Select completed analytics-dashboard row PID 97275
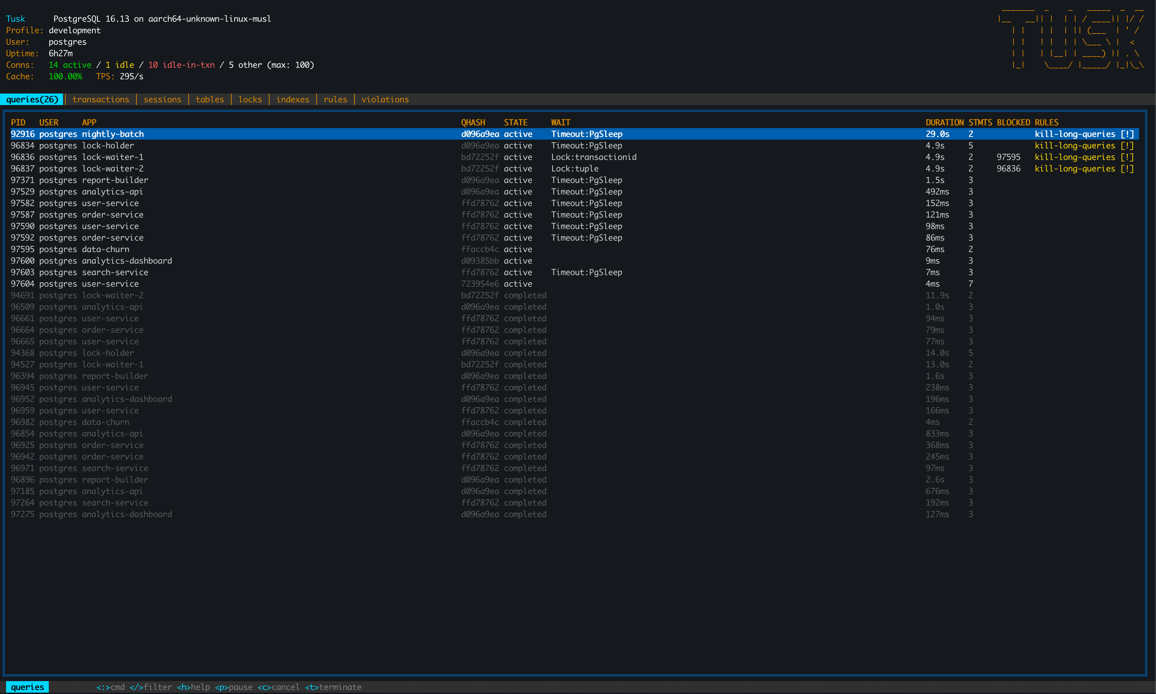This screenshot has width=1156, height=694. tap(574, 514)
